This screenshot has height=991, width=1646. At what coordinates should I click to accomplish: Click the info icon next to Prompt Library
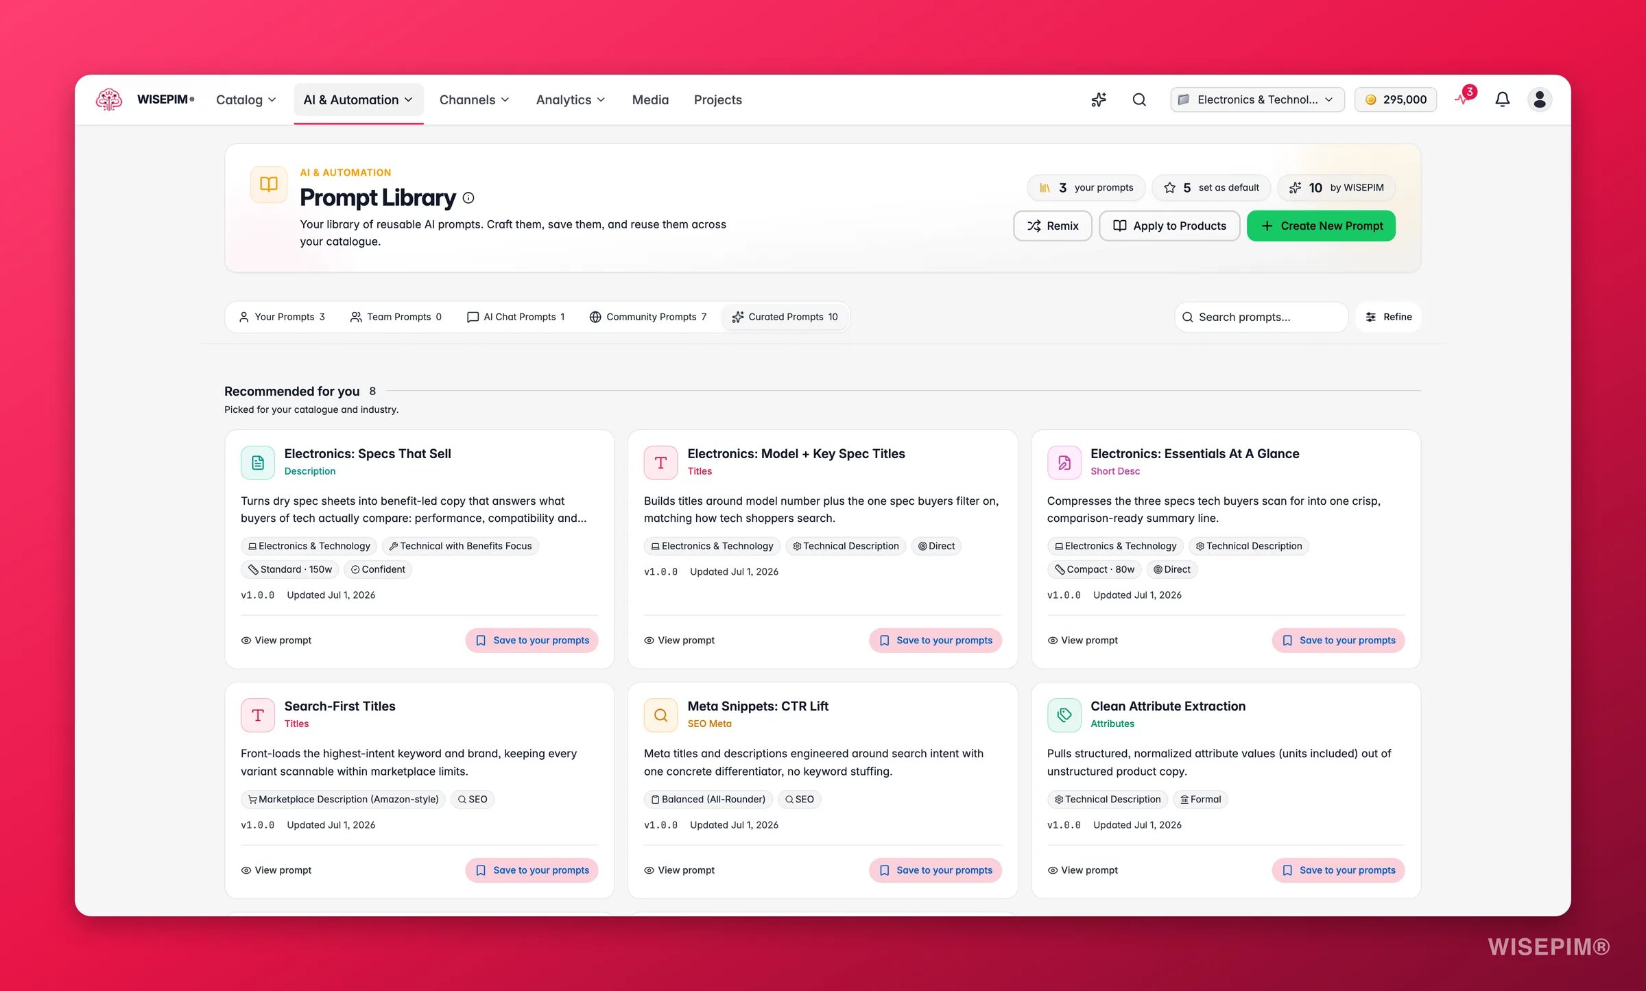point(468,198)
